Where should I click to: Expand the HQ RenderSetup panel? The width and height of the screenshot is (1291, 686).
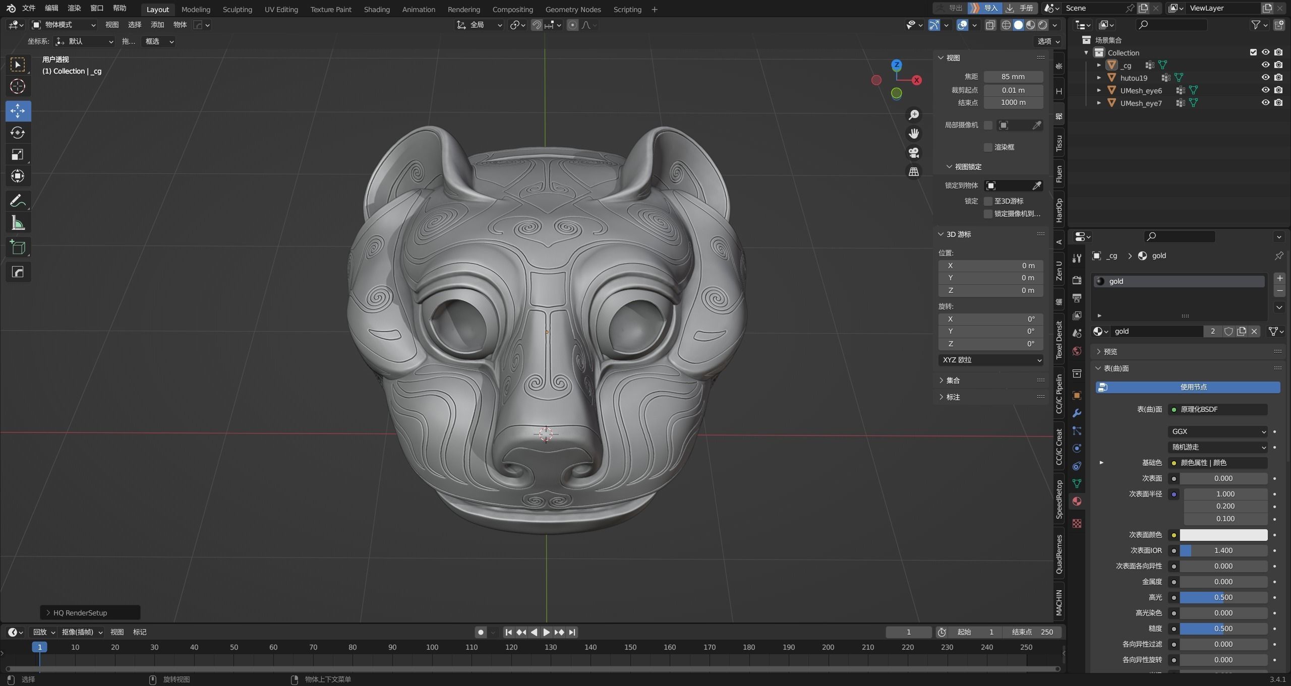[90, 613]
